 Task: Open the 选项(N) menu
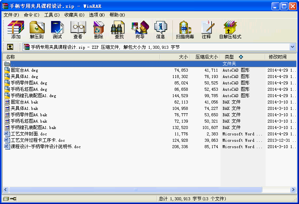pyautogui.click(x=97, y=15)
